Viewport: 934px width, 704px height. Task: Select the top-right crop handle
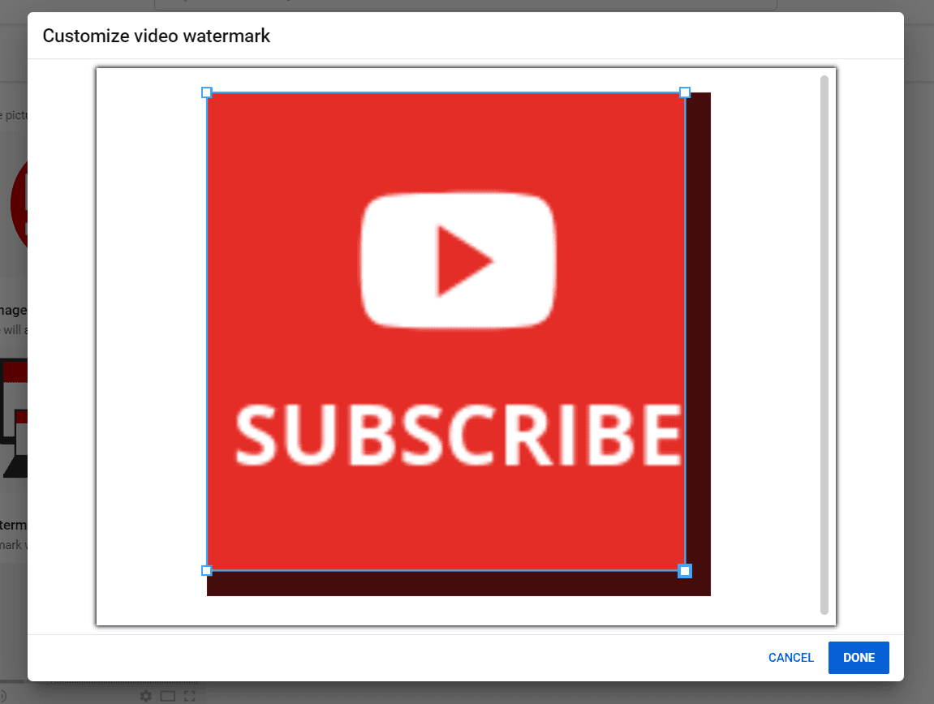coord(685,92)
